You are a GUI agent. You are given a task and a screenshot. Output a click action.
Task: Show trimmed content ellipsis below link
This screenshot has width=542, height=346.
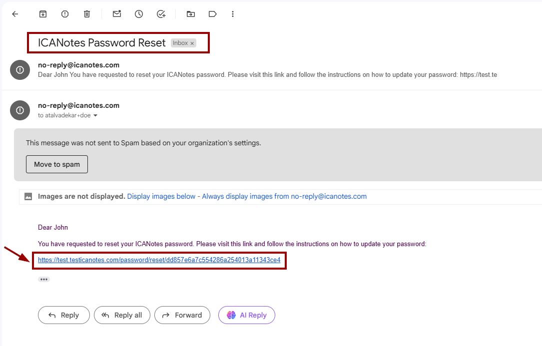(x=44, y=279)
